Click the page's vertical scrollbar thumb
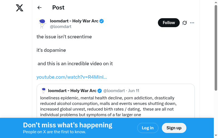The image size is (218, 138). coord(216,48)
